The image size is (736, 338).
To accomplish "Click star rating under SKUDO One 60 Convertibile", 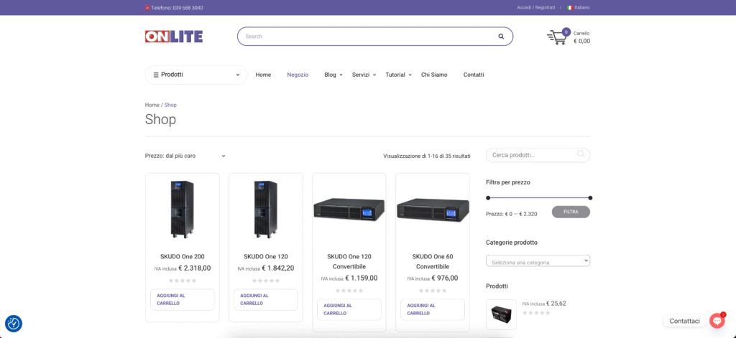I will click(432, 291).
